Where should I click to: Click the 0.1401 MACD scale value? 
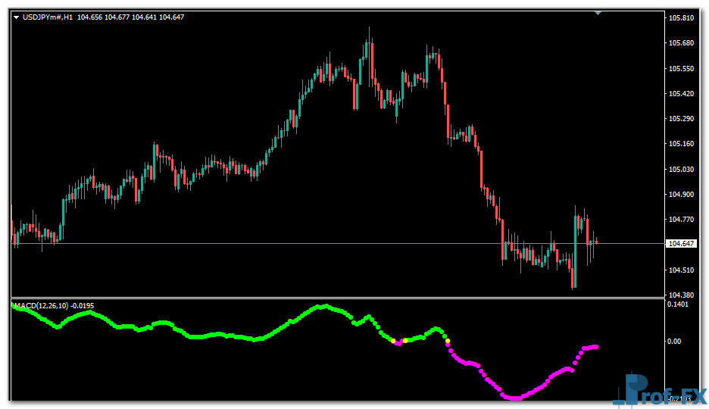tap(678, 304)
